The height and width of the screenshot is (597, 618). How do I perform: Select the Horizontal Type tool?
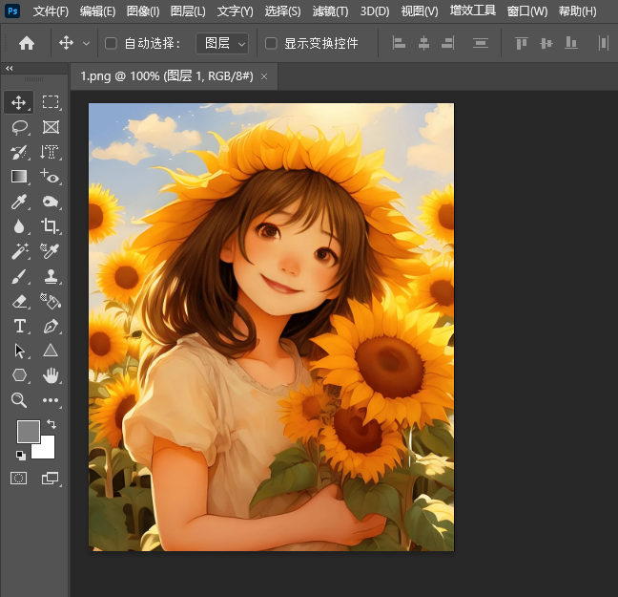coord(19,326)
